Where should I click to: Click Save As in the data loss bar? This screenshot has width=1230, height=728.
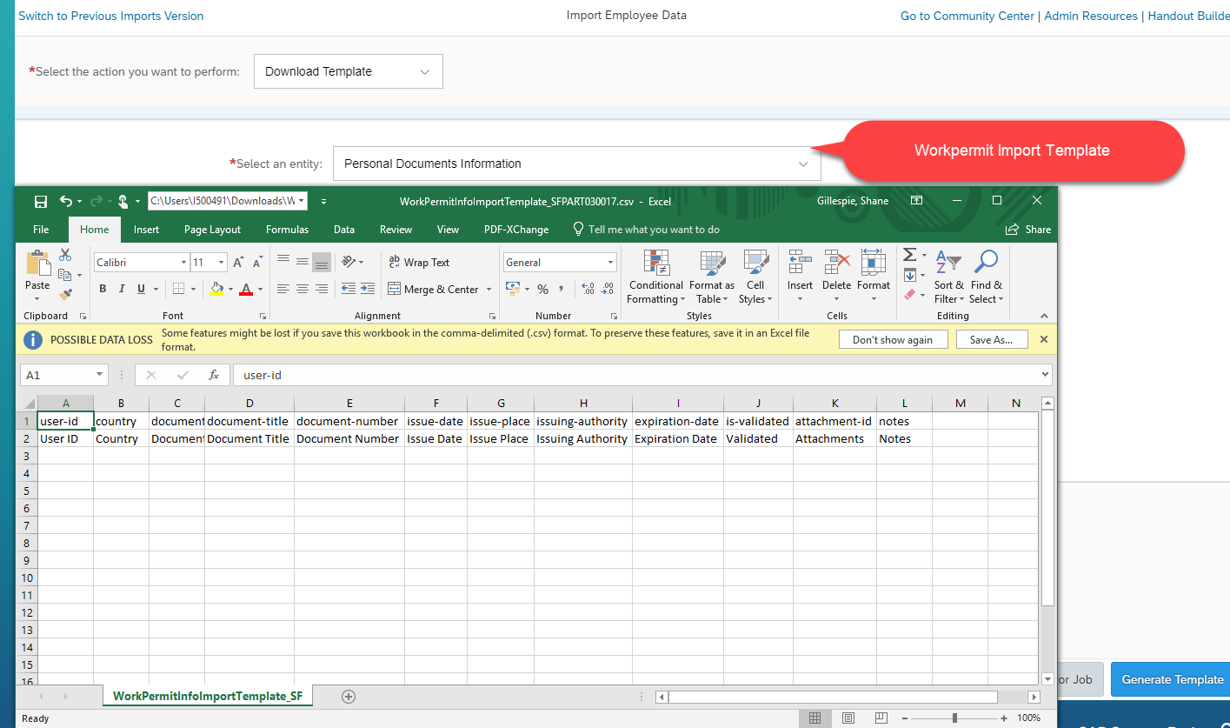[x=991, y=339]
